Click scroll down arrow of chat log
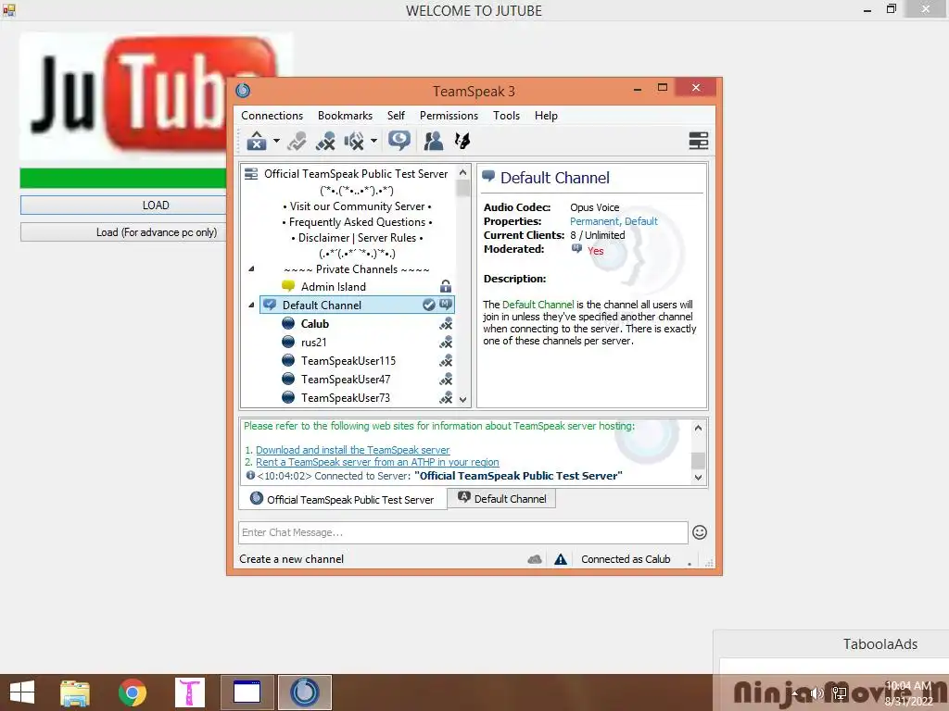 click(698, 478)
